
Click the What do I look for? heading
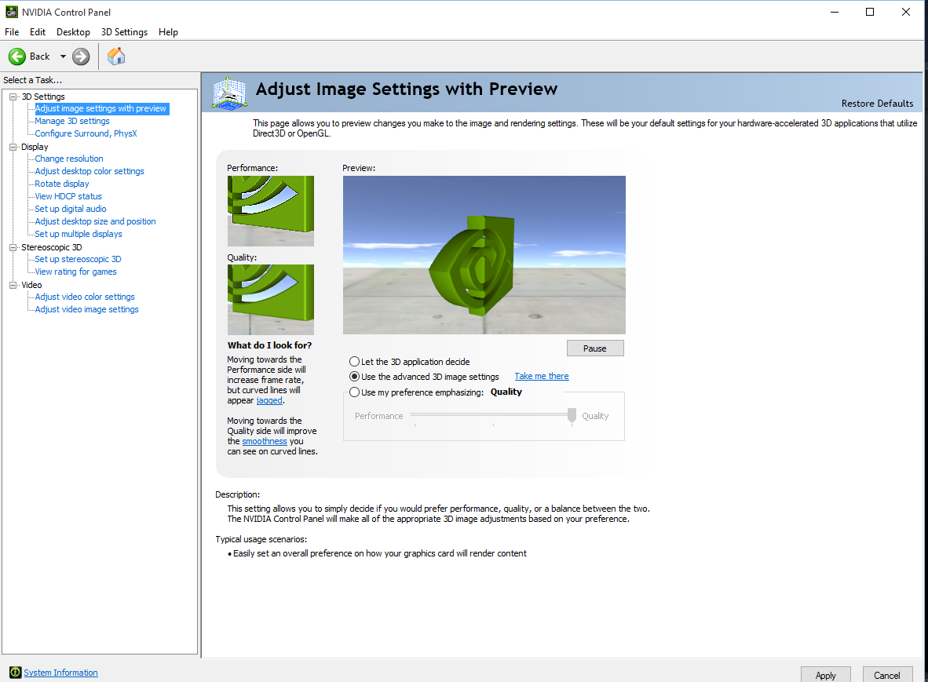269,345
